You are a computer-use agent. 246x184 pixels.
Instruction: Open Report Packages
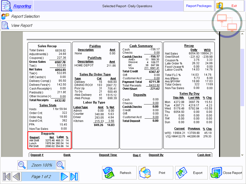coord(199,6)
